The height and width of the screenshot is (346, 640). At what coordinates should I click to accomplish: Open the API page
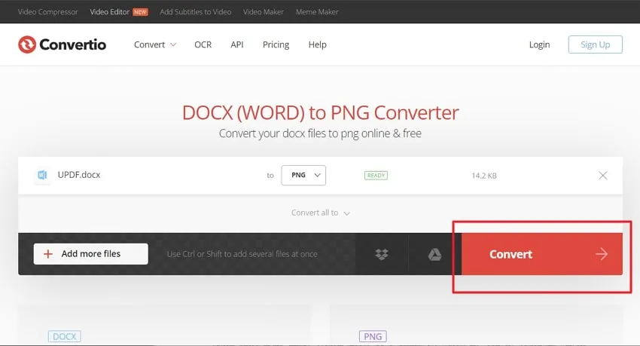tap(237, 44)
